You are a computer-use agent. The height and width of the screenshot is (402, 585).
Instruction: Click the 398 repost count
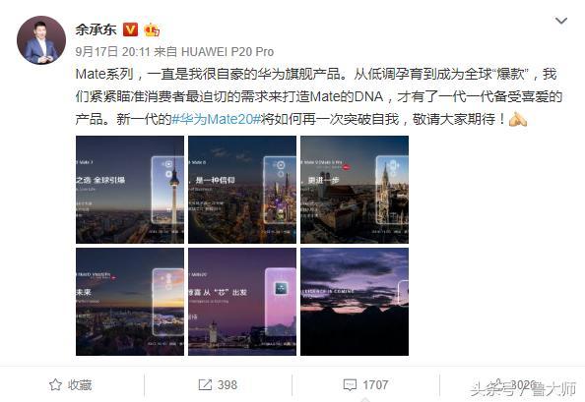click(227, 385)
